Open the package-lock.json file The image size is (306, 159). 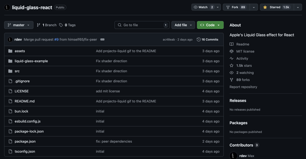click(x=29, y=132)
